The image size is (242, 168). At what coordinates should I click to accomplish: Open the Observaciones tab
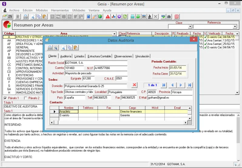pos(123,56)
